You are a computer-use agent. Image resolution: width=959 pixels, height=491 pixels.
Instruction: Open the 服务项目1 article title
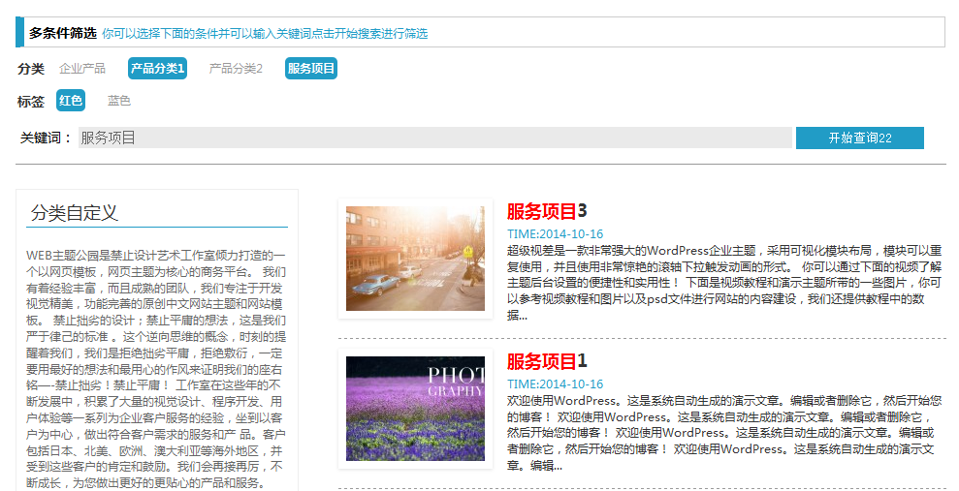point(546,361)
